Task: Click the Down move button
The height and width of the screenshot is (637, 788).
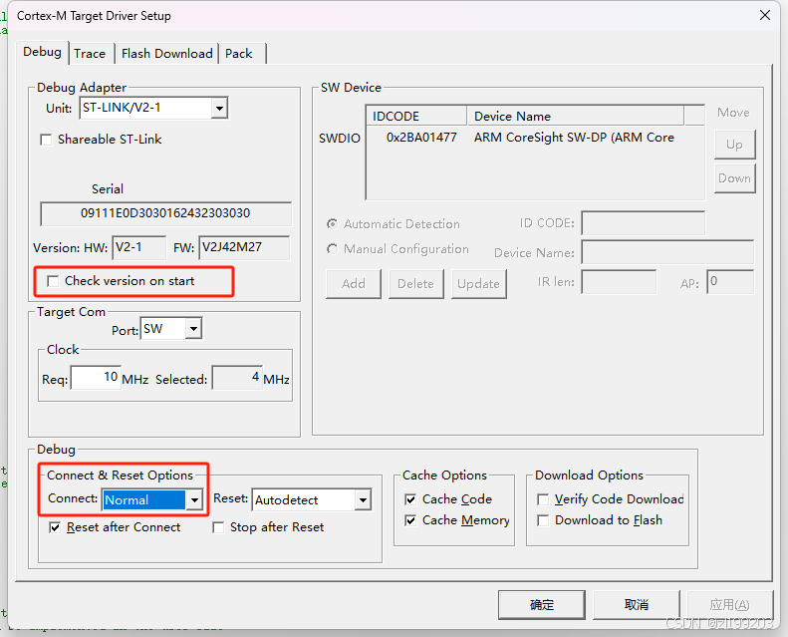Action: pyautogui.click(x=734, y=178)
